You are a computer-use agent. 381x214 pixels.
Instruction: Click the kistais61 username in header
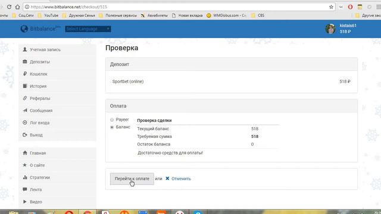point(348,26)
